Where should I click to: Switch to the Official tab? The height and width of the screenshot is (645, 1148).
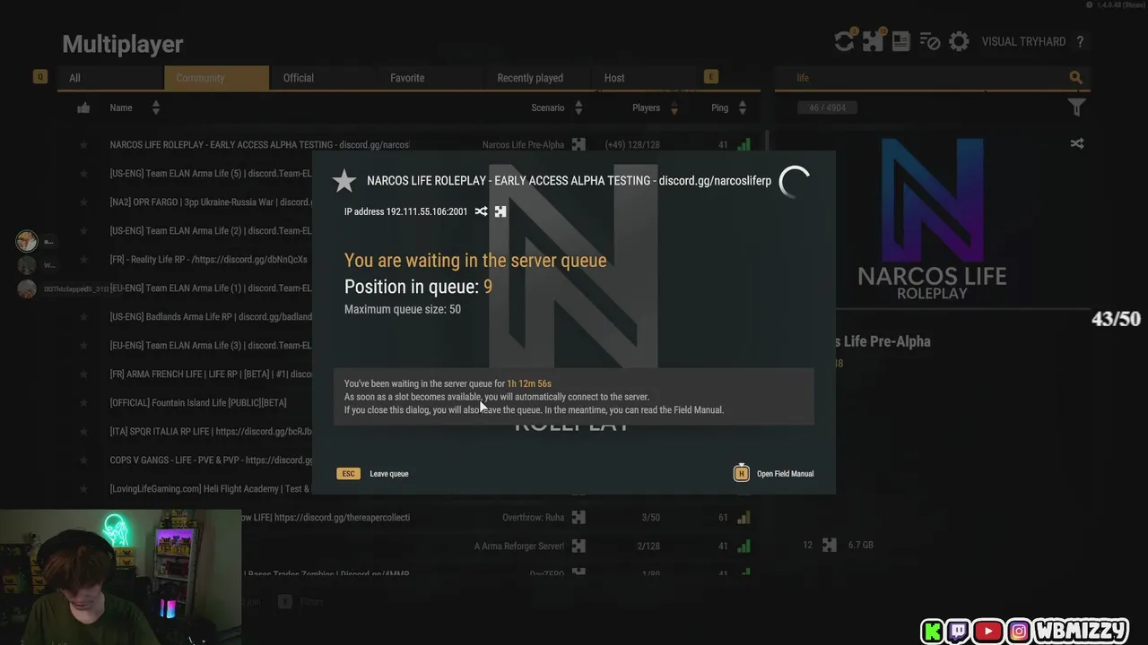[323, 78]
